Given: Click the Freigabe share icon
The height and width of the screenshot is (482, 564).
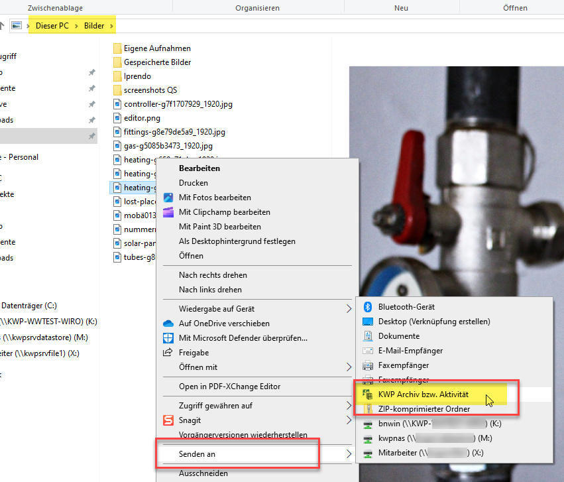Looking at the screenshot, I should pyautogui.click(x=168, y=353).
